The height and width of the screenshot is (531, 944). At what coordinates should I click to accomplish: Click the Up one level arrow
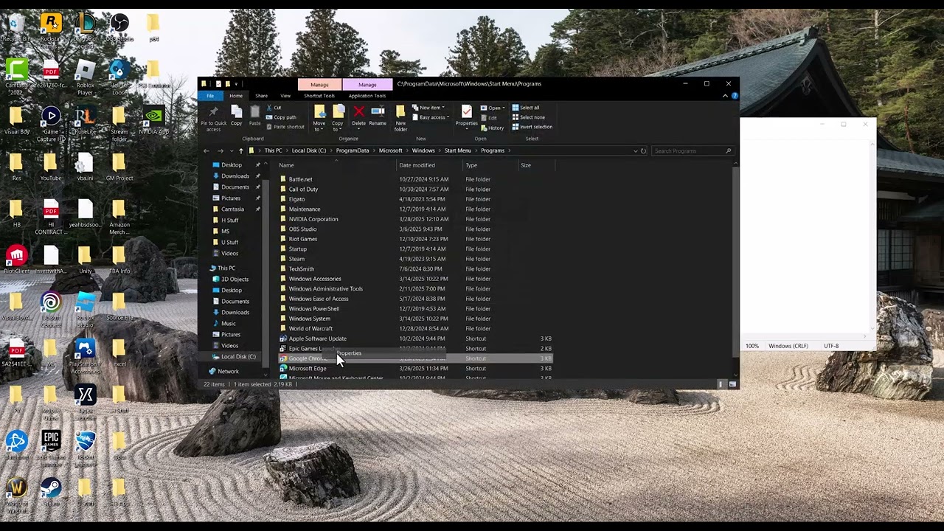click(240, 150)
